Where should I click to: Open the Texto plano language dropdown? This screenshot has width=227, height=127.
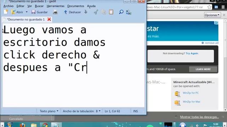point(49,111)
